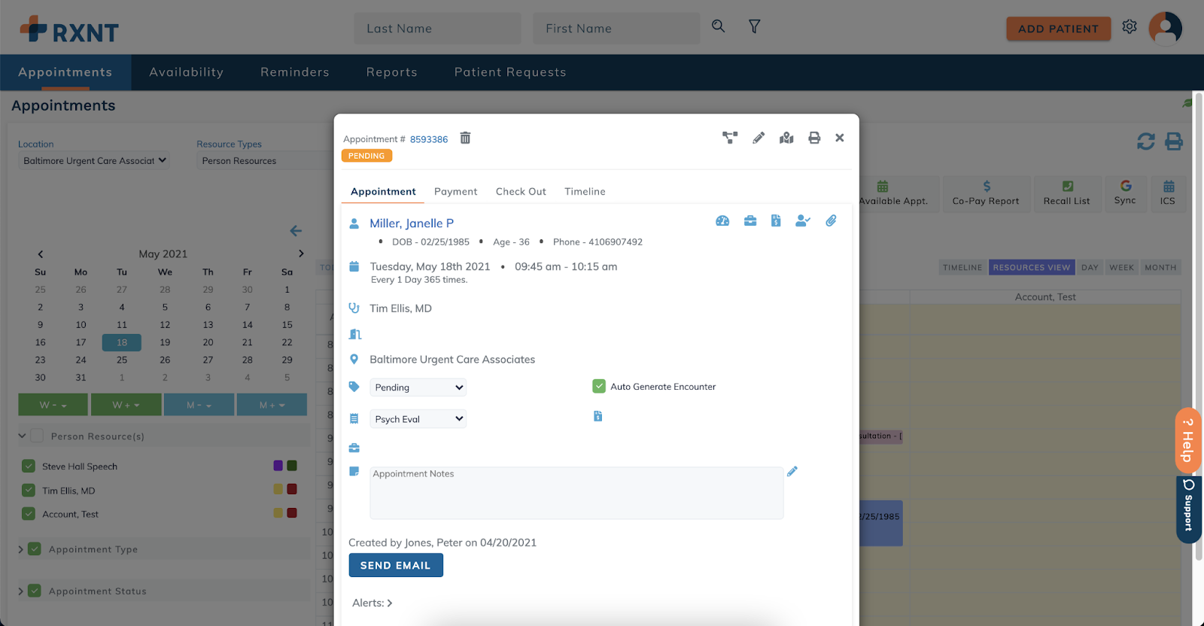Open the Timeline tab in modal
This screenshot has height=626, width=1204.
coord(585,192)
